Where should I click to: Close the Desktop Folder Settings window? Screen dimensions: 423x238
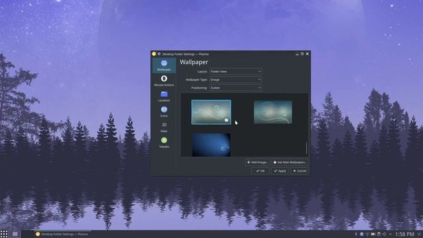(307, 54)
